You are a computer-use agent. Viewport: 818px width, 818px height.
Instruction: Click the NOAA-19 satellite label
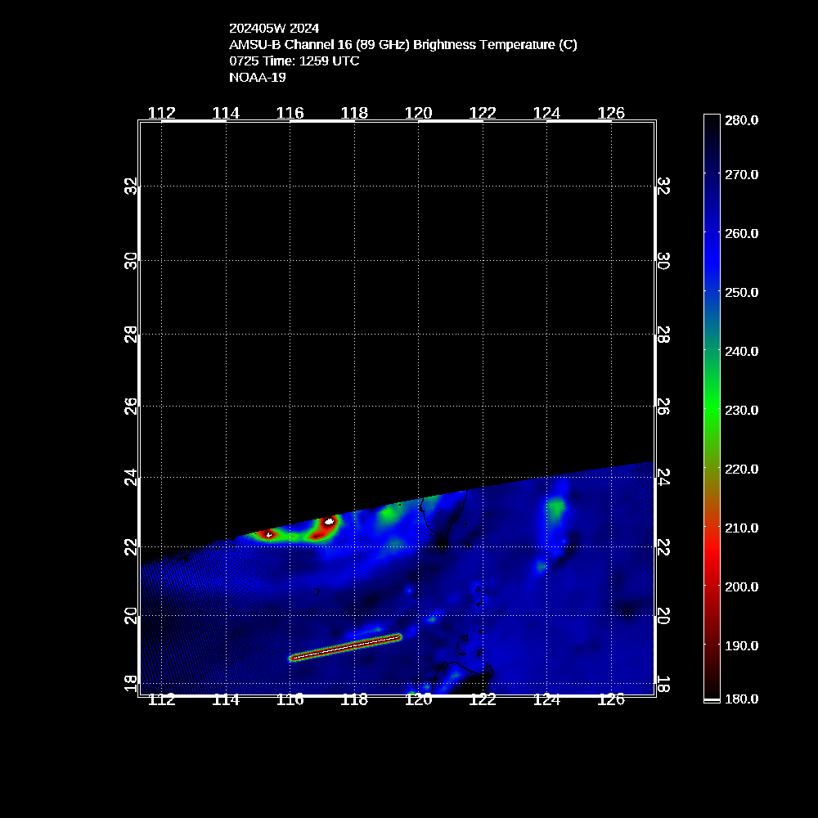258,78
